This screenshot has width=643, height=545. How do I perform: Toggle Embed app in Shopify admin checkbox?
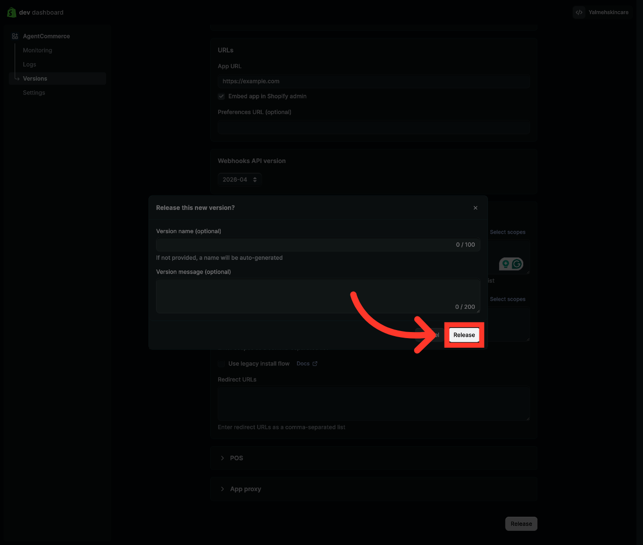tap(221, 96)
